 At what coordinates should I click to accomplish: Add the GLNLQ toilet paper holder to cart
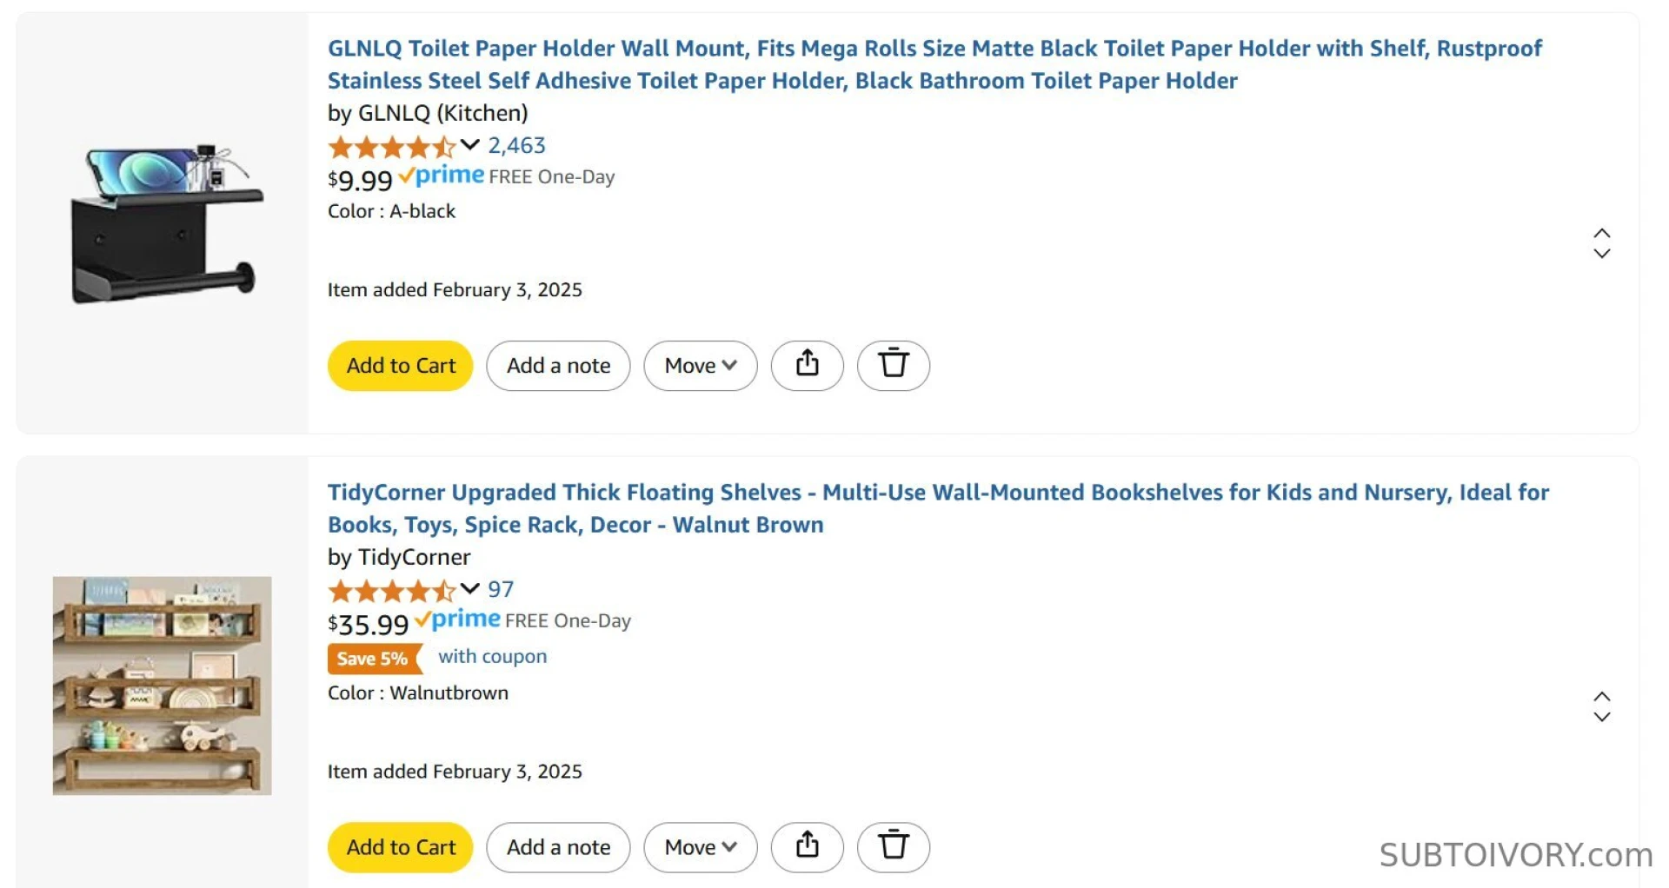pyautogui.click(x=399, y=366)
